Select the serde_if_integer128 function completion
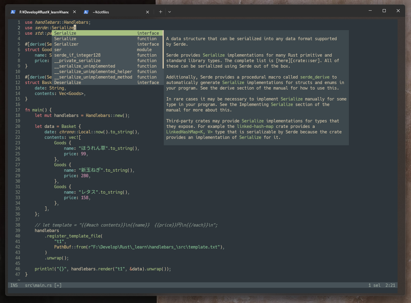The height and width of the screenshot is (303, 411). (77, 55)
